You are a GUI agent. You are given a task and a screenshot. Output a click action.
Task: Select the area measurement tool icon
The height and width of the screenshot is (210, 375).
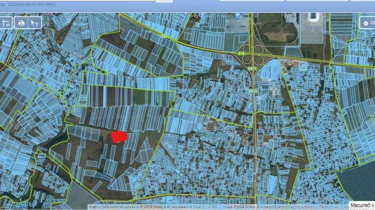[x=6, y=23]
